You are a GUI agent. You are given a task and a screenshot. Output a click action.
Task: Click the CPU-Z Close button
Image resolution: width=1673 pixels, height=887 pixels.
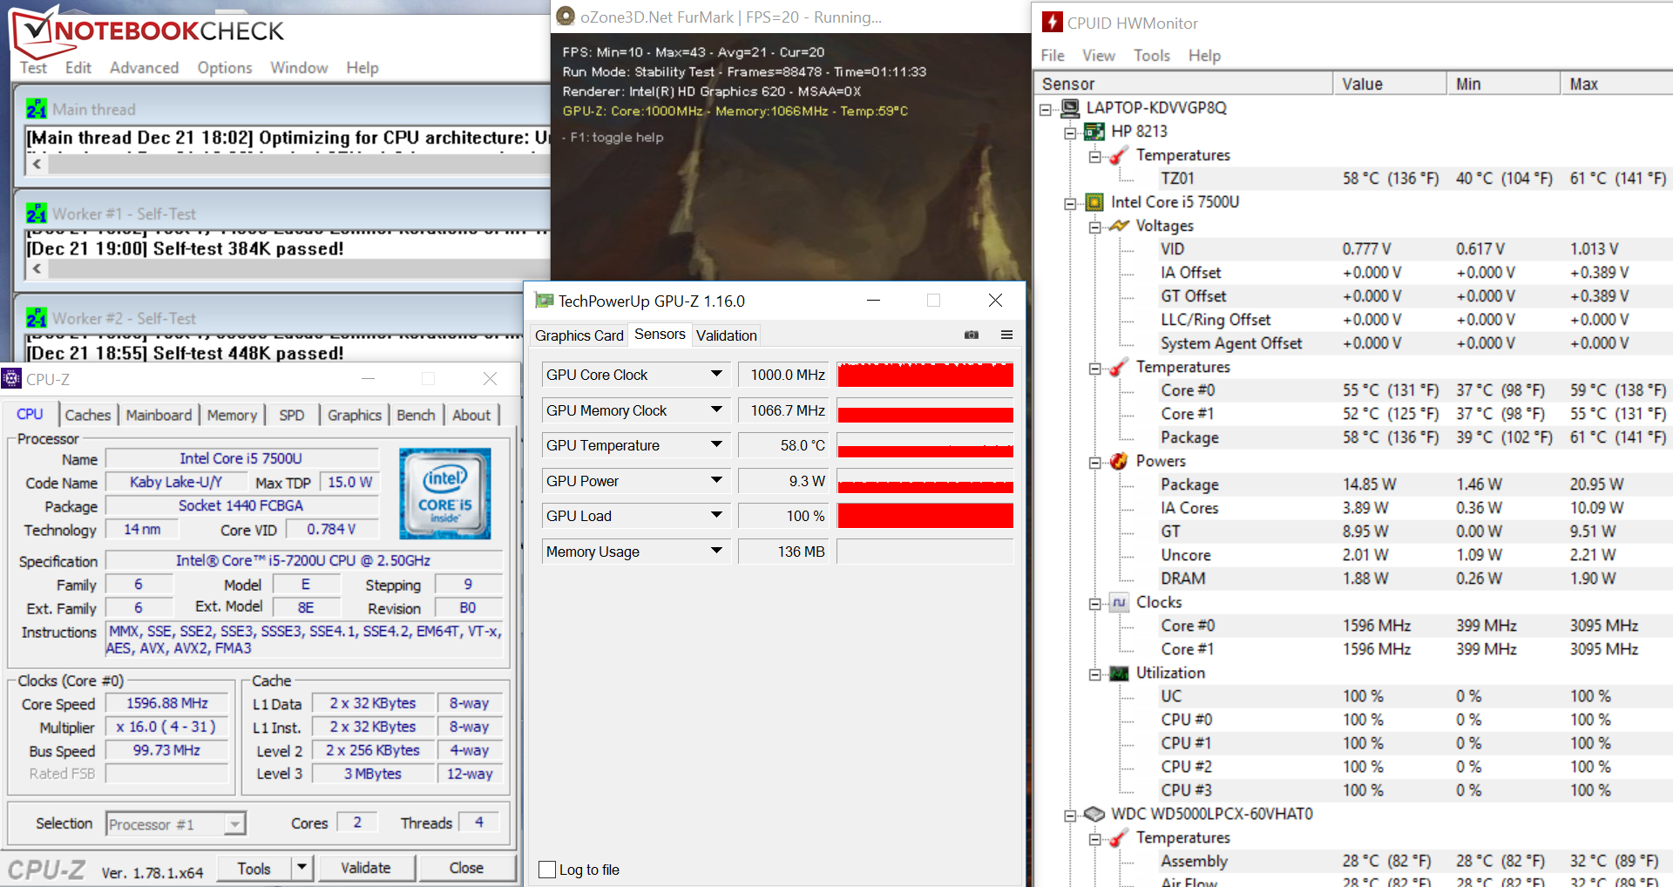point(466,868)
